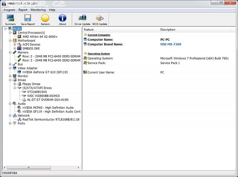
Task: Select the AMD Athlon 64 X2 6000+ processor
Action: pyautogui.click(x=40, y=37)
